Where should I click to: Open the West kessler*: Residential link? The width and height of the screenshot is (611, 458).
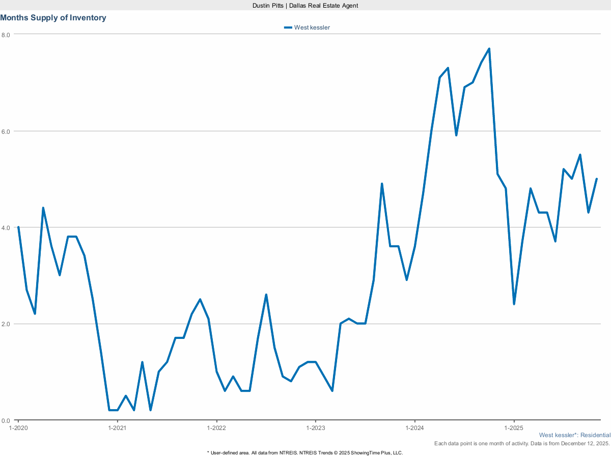point(574,435)
